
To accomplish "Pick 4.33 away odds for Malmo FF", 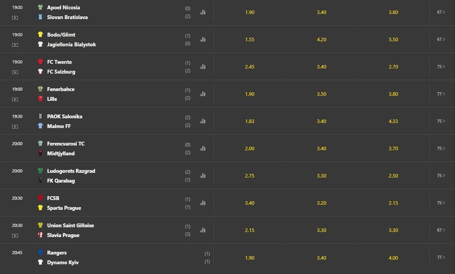I will [x=393, y=121].
